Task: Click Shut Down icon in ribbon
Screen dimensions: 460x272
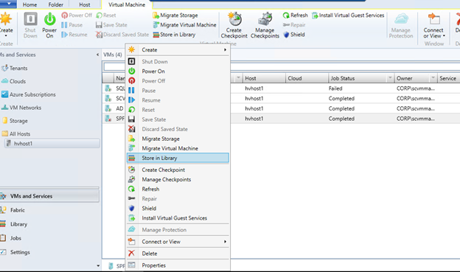Action: tap(30, 19)
